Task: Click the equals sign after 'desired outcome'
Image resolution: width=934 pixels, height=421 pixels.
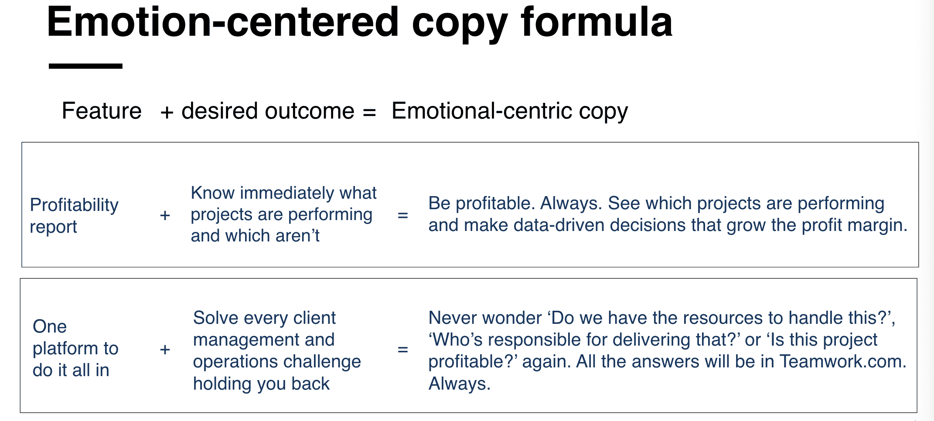Action: coord(369,112)
